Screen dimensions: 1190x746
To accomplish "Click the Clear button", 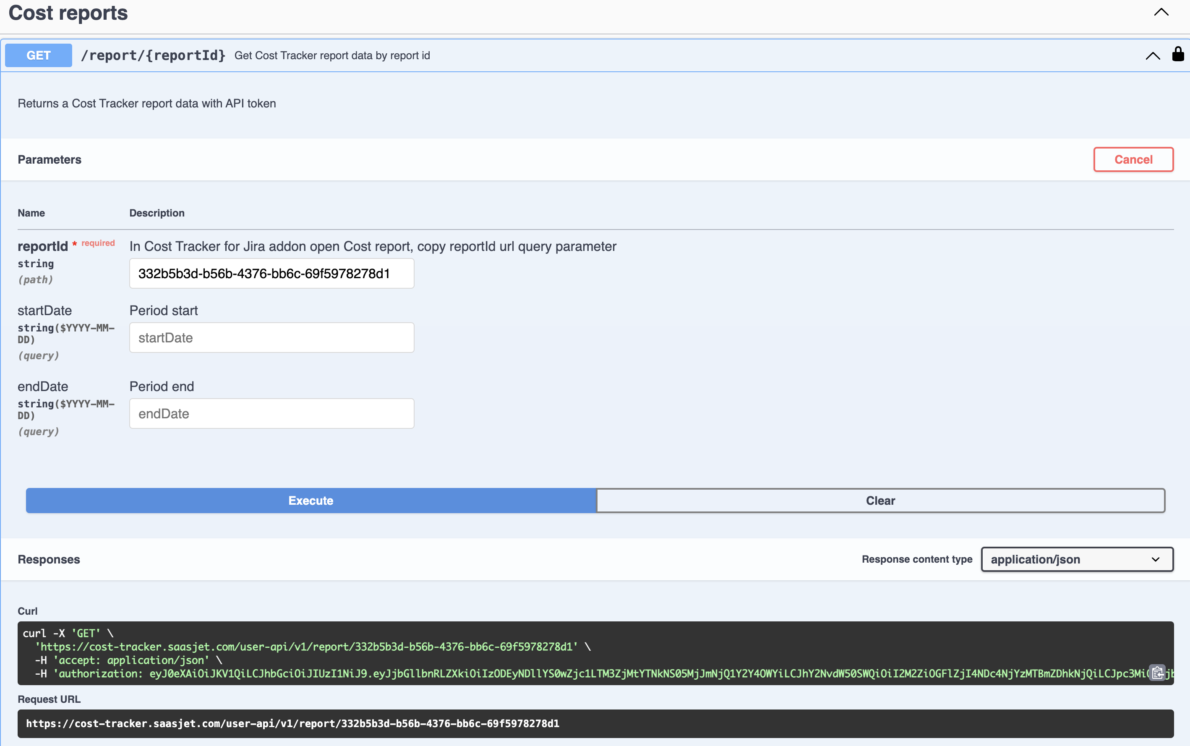I will tap(880, 500).
